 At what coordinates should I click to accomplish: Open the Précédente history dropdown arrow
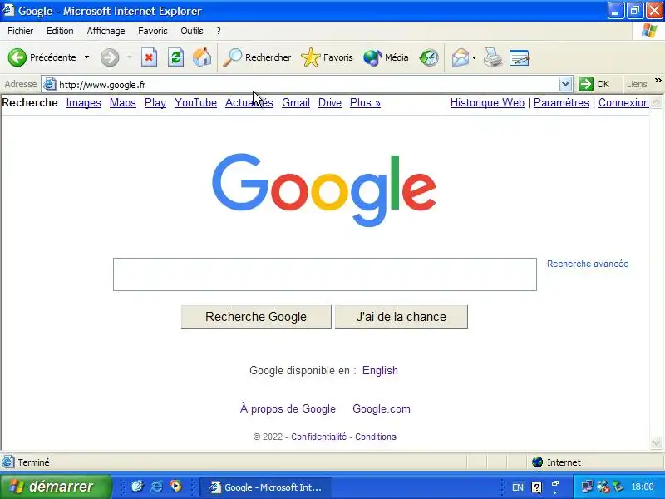click(x=86, y=57)
